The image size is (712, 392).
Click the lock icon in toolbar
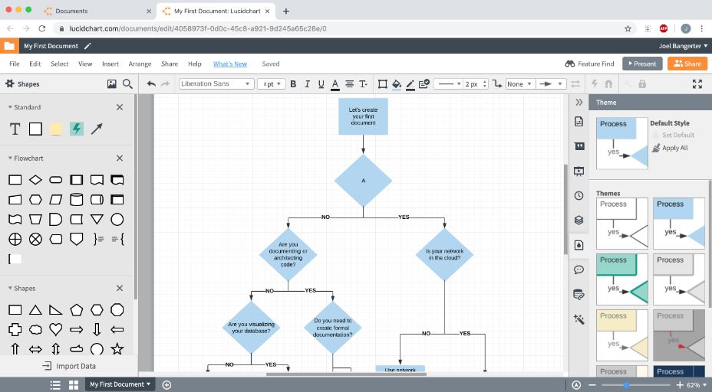(642, 84)
